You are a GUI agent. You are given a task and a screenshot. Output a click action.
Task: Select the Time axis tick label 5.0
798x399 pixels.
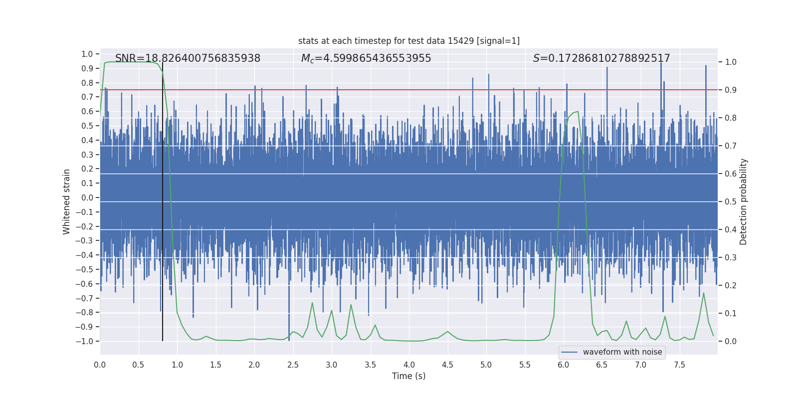click(x=486, y=365)
